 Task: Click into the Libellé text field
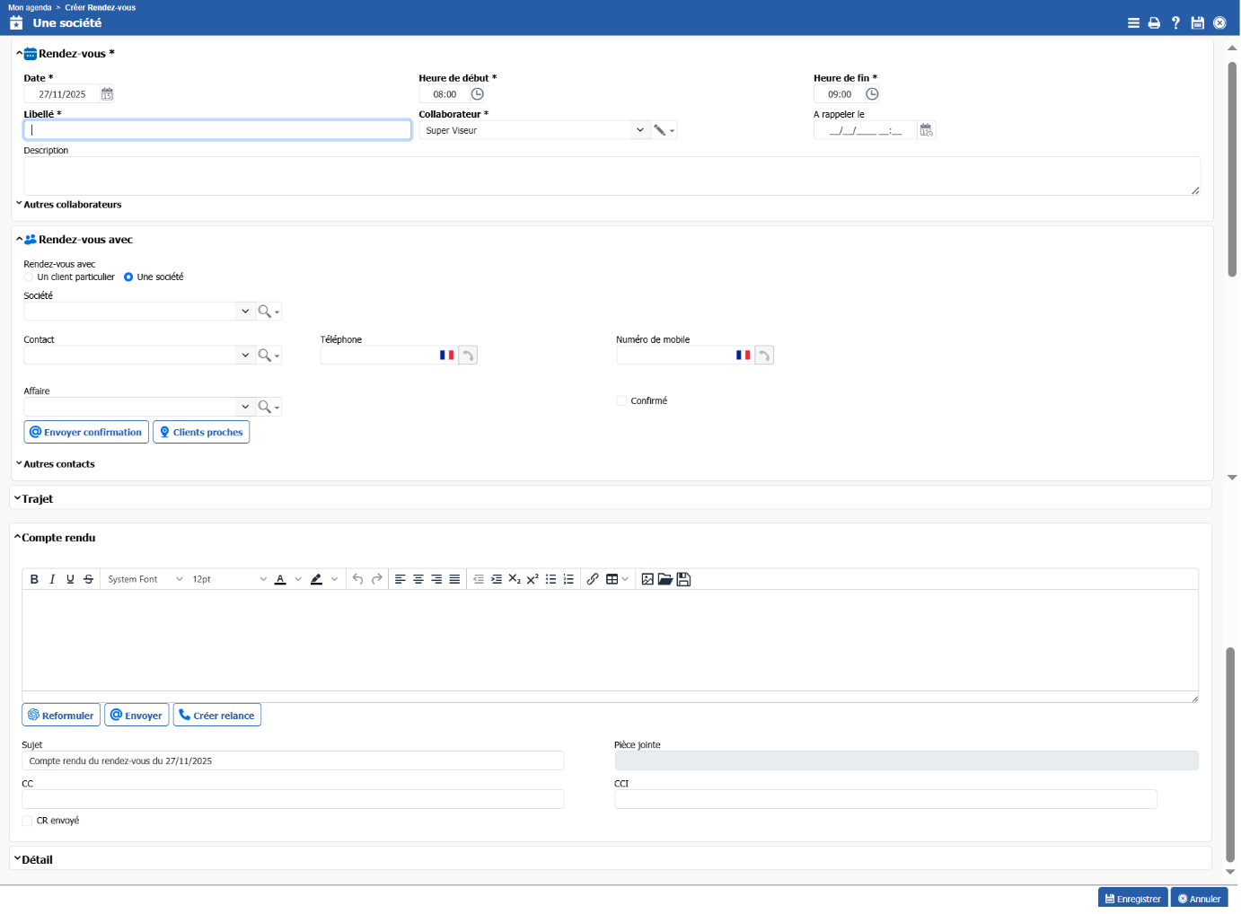click(217, 130)
